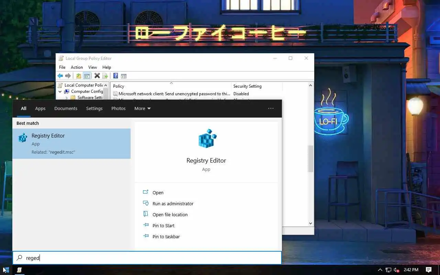Open the File menu in Group Policy Editor

(62, 67)
